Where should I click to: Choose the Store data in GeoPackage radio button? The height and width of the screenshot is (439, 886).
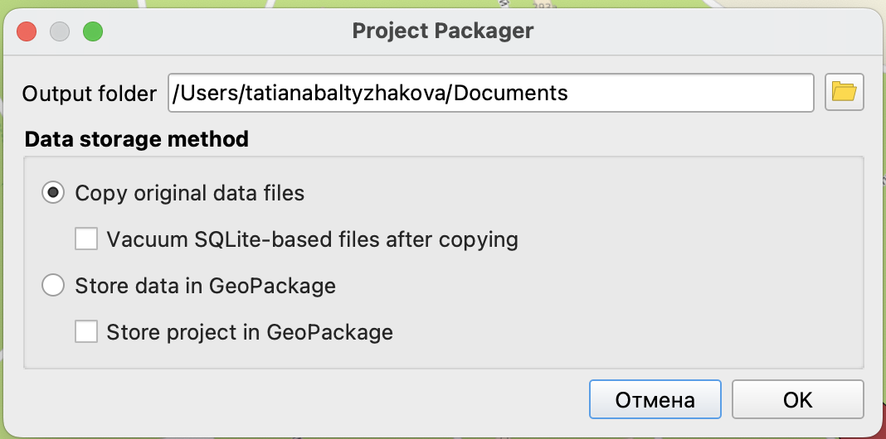[x=53, y=286]
